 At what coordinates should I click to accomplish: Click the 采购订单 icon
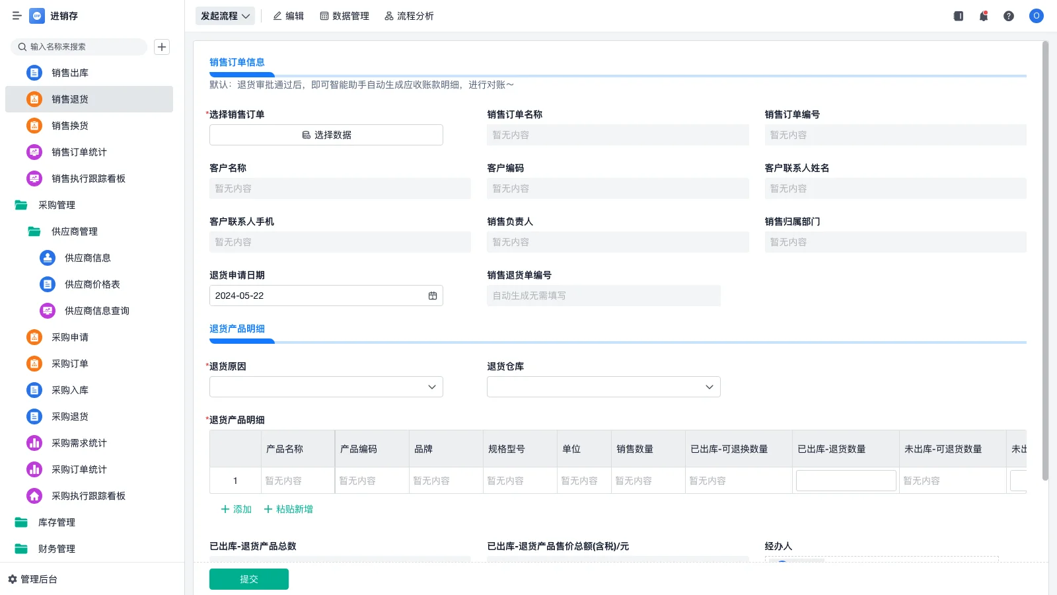click(x=34, y=364)
